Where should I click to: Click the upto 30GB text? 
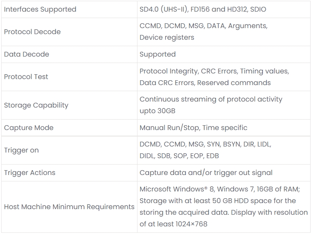click(x=158, y=111)
